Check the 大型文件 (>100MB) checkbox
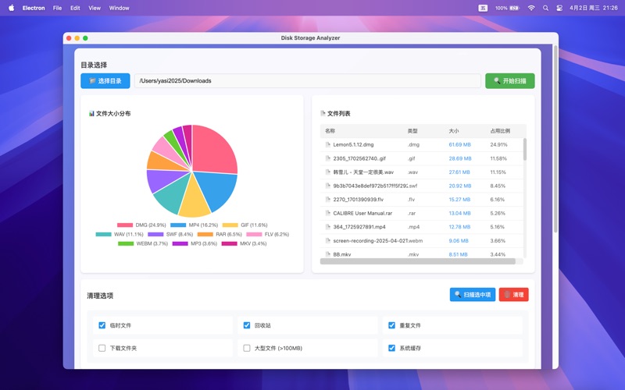Screen dimensions: 625x390 (x=247, y=348)
